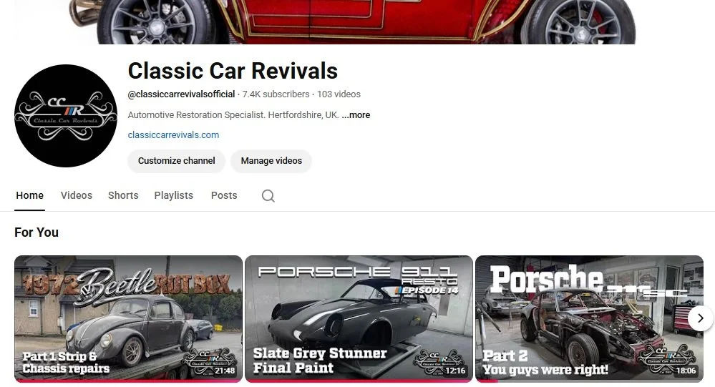The width and height of the screenshot is (715, 387).
Task: Click the 103 videos count
Action: pyautogui.click(x=339, y=94)
